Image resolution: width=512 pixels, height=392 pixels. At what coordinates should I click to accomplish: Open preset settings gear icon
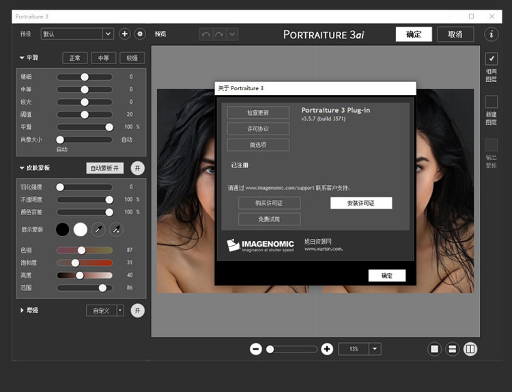tap(140, 33)
